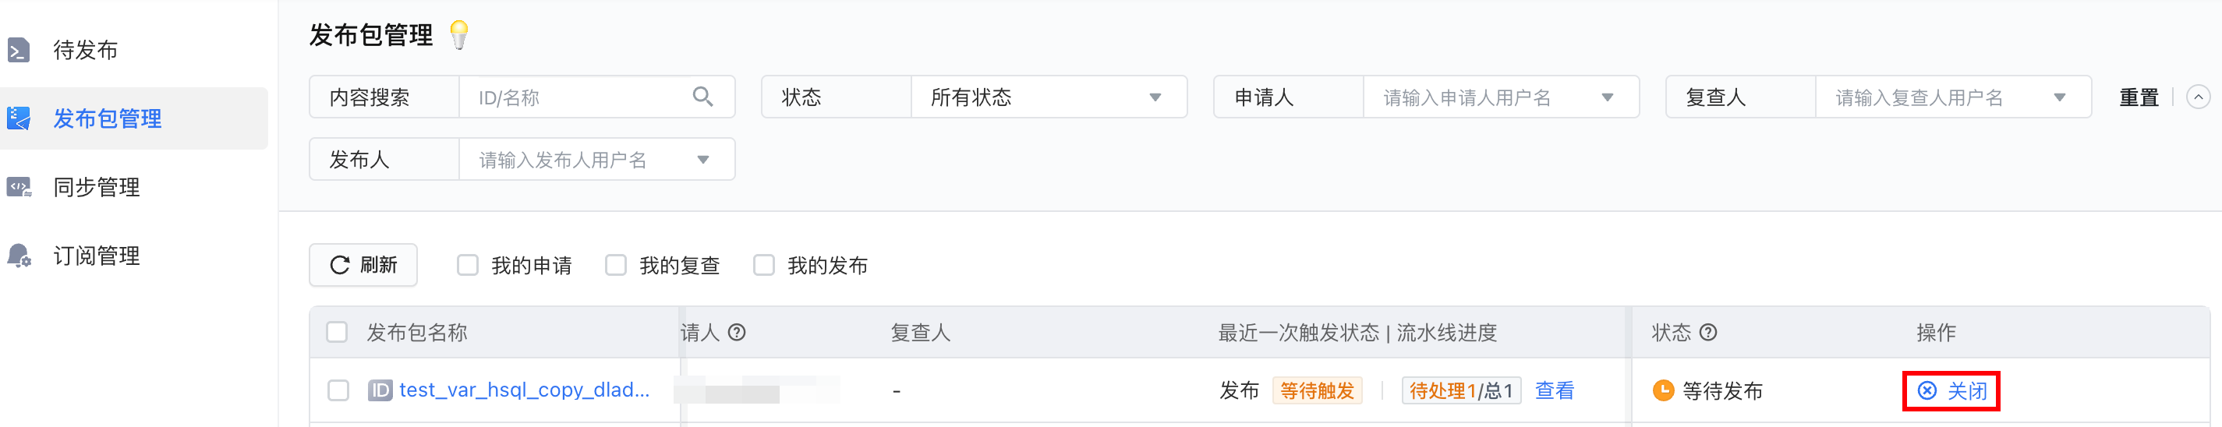Click the help icon beside 请人 column
The image size is (2222, 427).
coord(737,332)
